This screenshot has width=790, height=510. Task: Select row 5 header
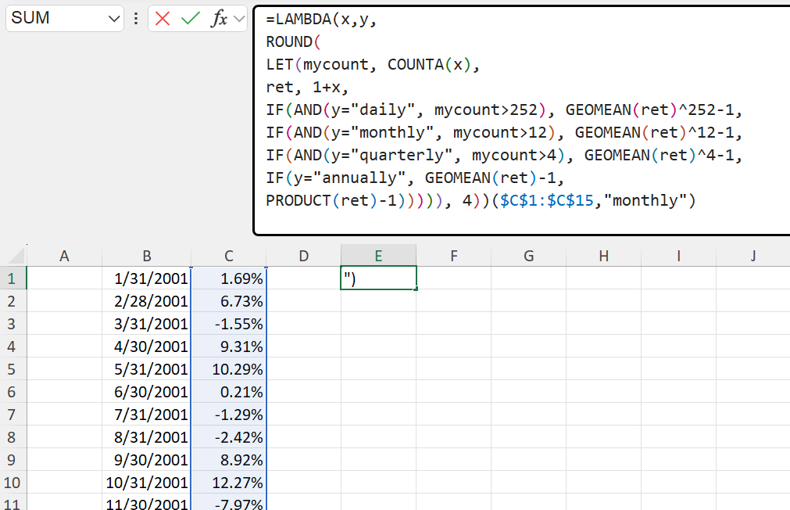(13, 369)
